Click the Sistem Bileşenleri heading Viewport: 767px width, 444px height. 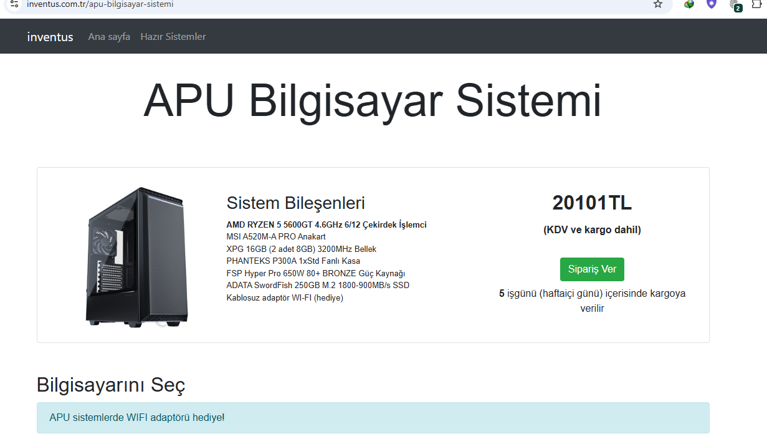point(295,203)
